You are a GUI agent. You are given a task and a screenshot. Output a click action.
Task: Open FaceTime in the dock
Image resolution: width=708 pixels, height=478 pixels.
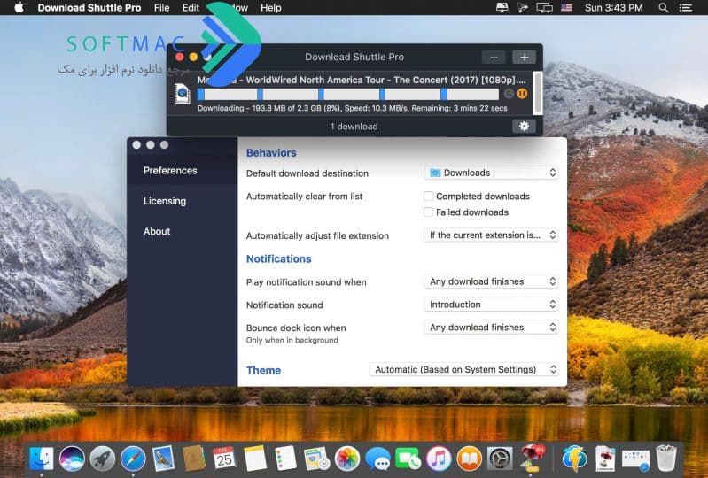[x=408, y=459]
